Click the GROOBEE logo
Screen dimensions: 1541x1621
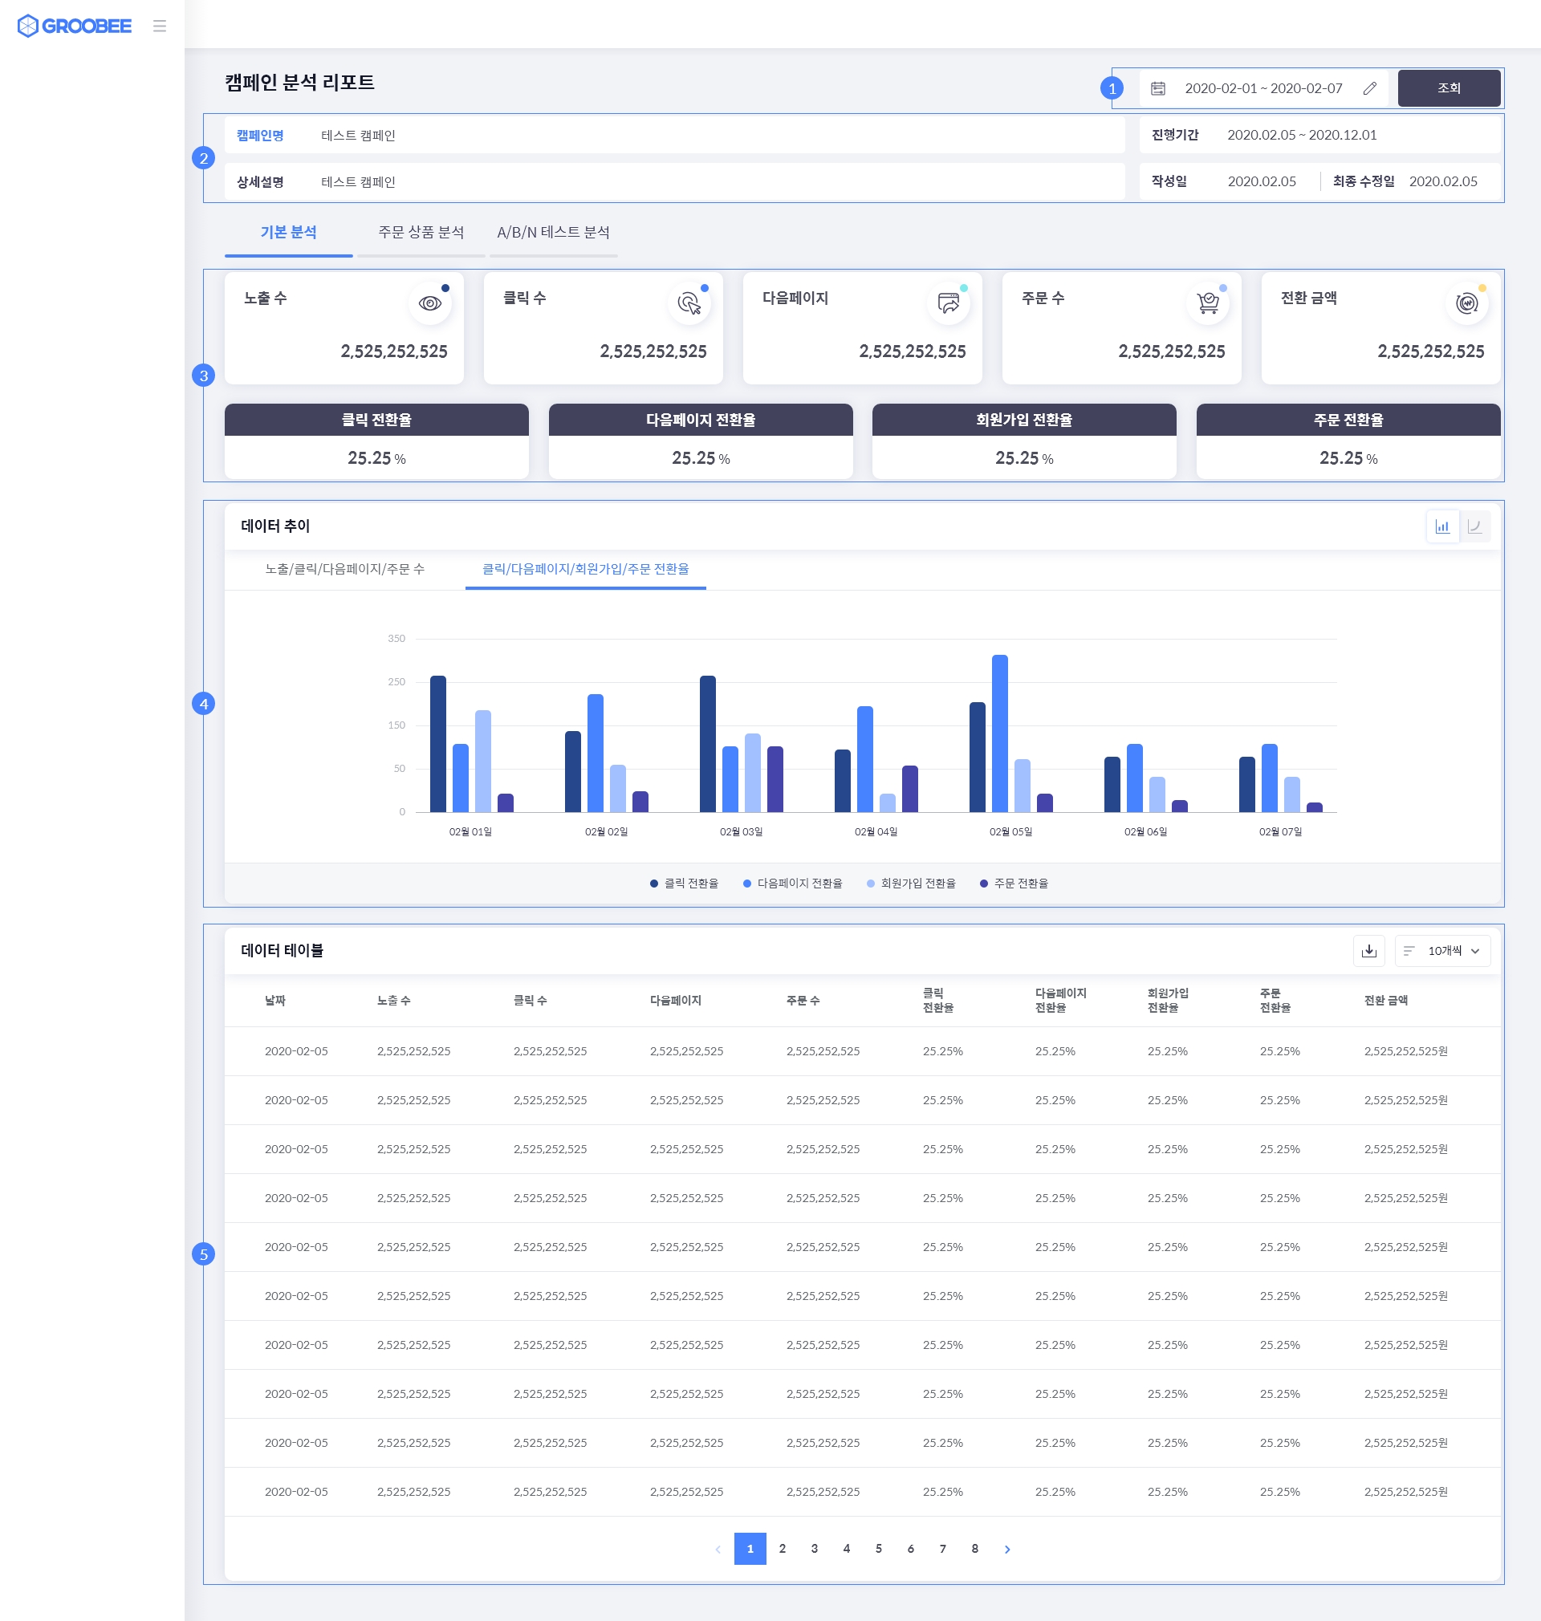[x=74, y=26]
